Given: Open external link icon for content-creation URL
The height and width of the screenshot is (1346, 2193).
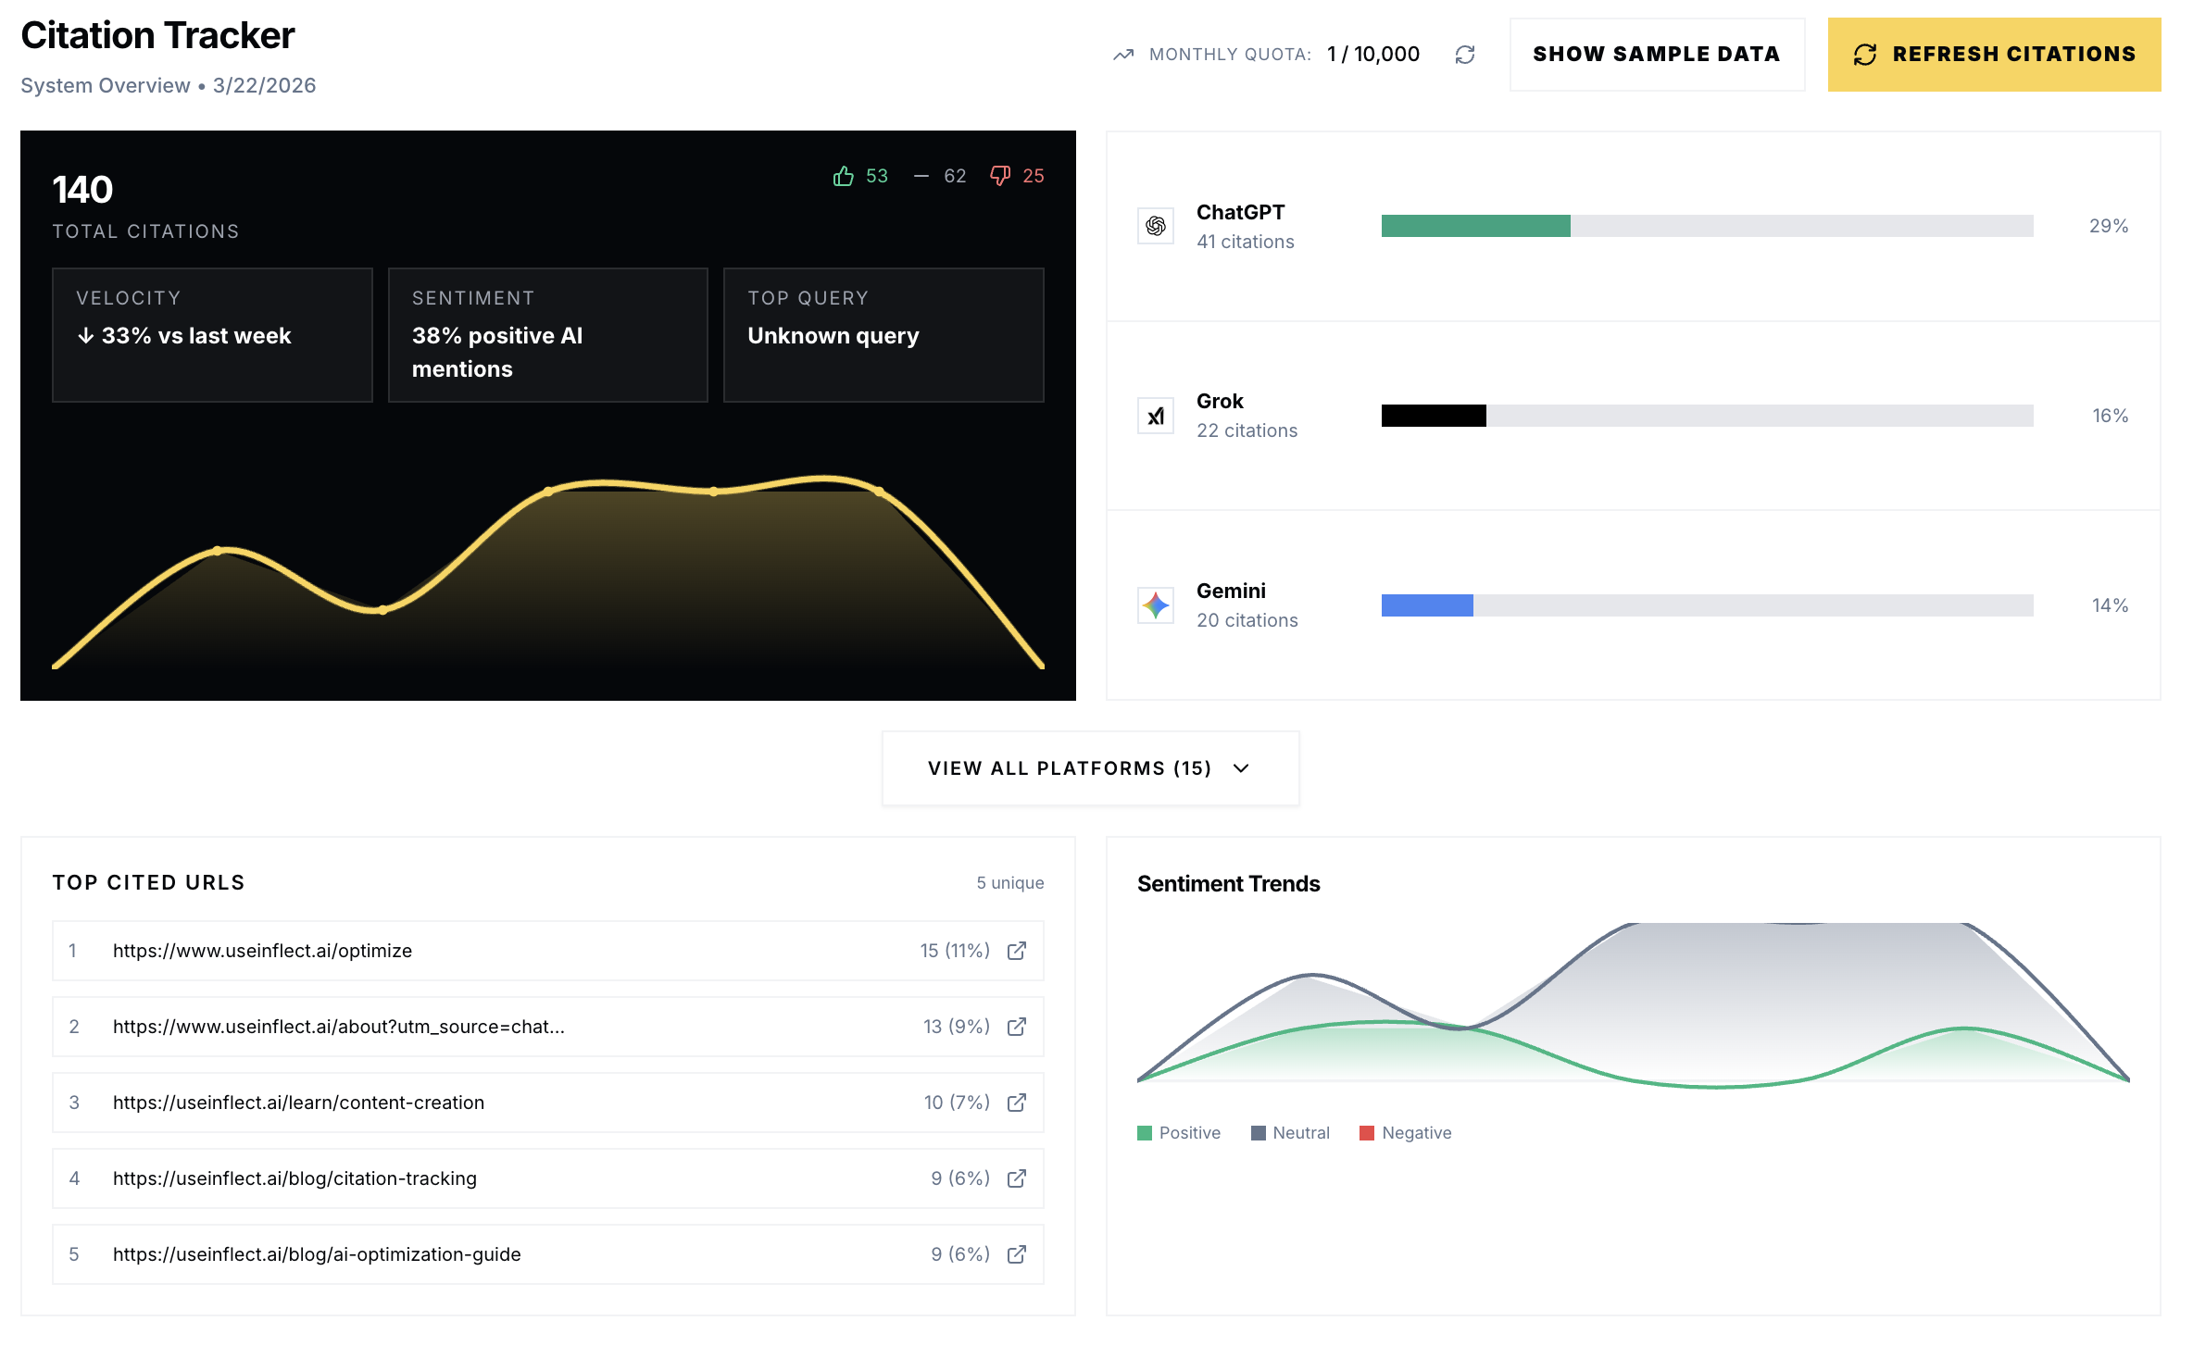Looking at the screenshot, I should (x=1016, y=1103).
